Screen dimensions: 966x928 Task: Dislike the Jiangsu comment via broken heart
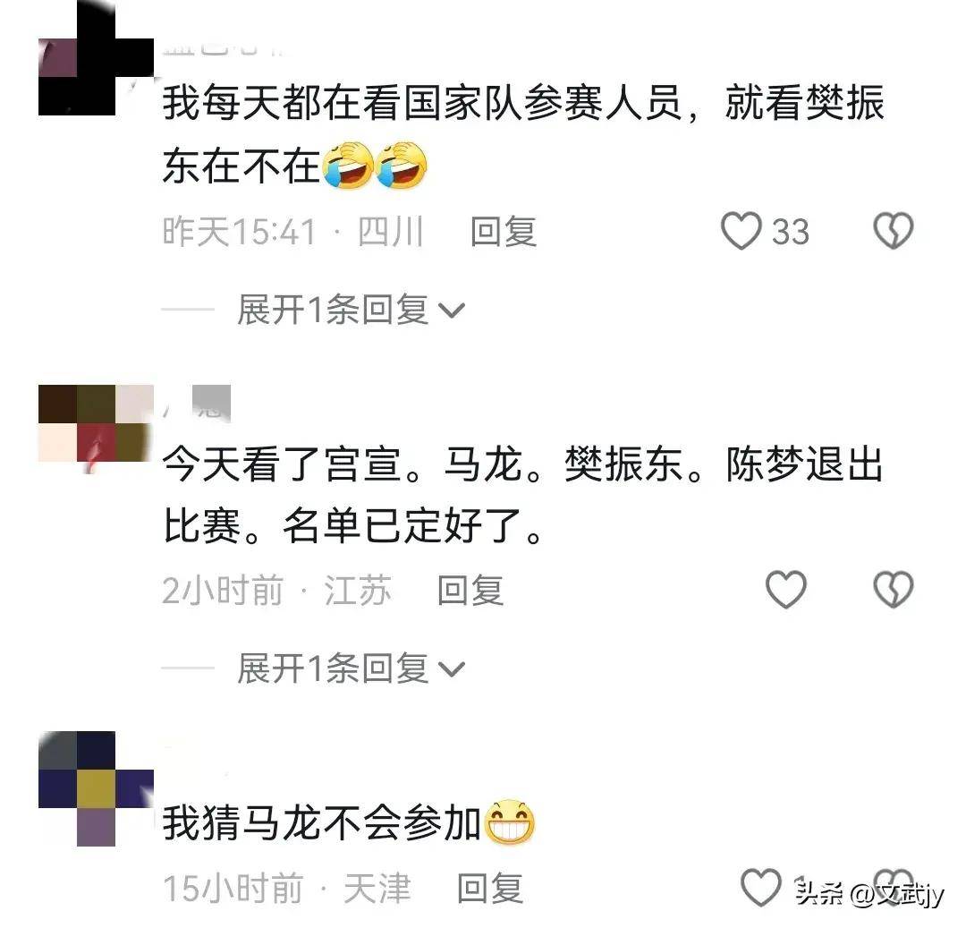[894, 590]
